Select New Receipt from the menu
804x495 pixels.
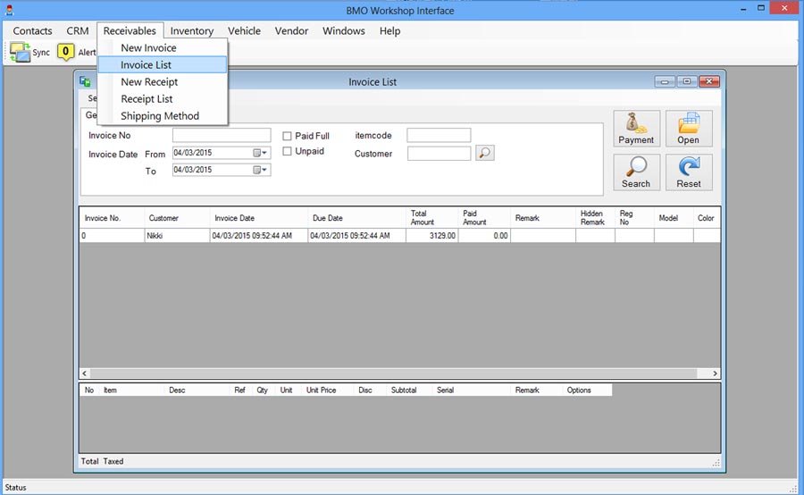click(x=162, y=82)
